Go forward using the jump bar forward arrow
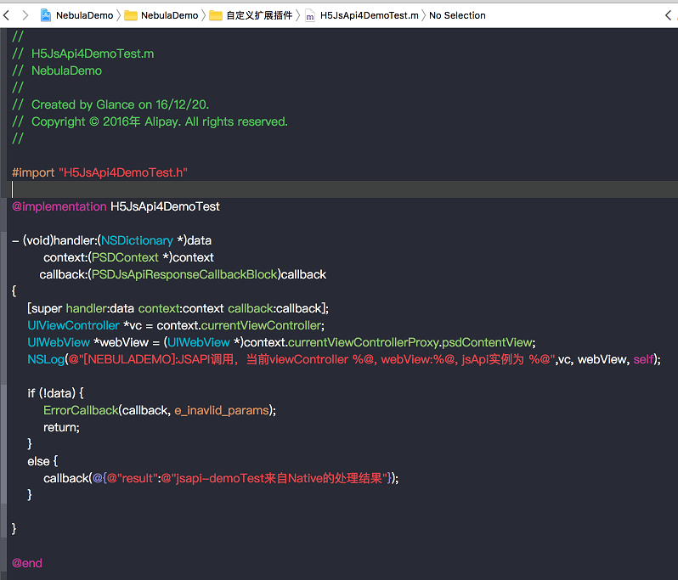678x580 pixels. [x=25, y=15]
